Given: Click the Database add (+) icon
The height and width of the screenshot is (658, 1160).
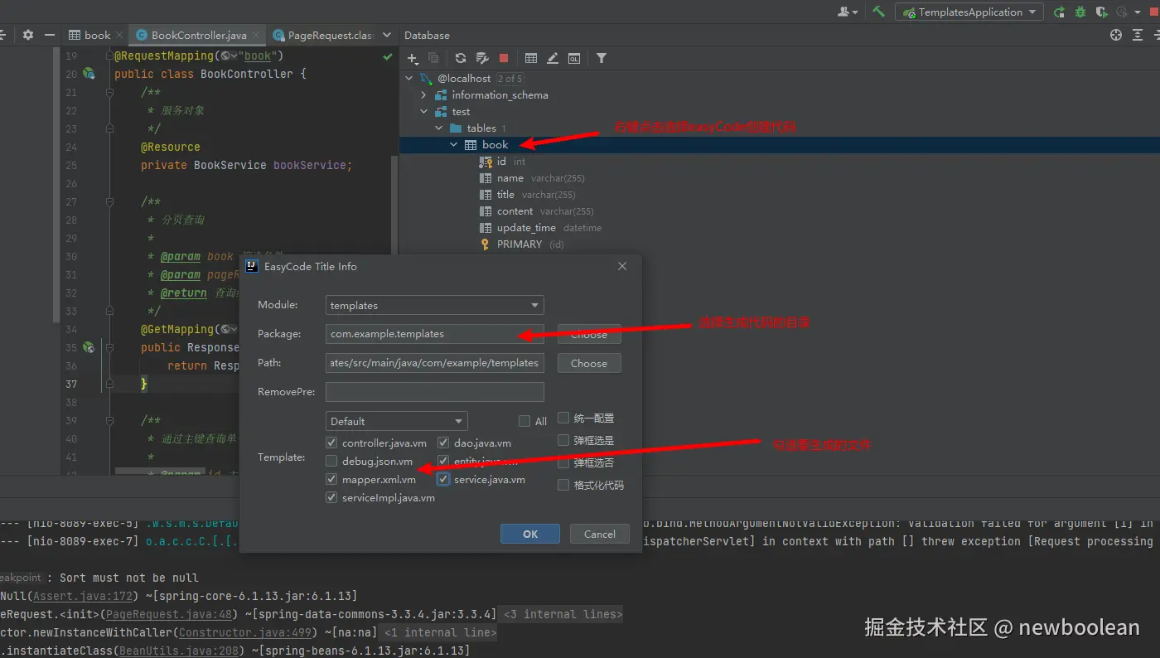Looking at the screenshot, I should pyautogui.click(x=413, y=58).
